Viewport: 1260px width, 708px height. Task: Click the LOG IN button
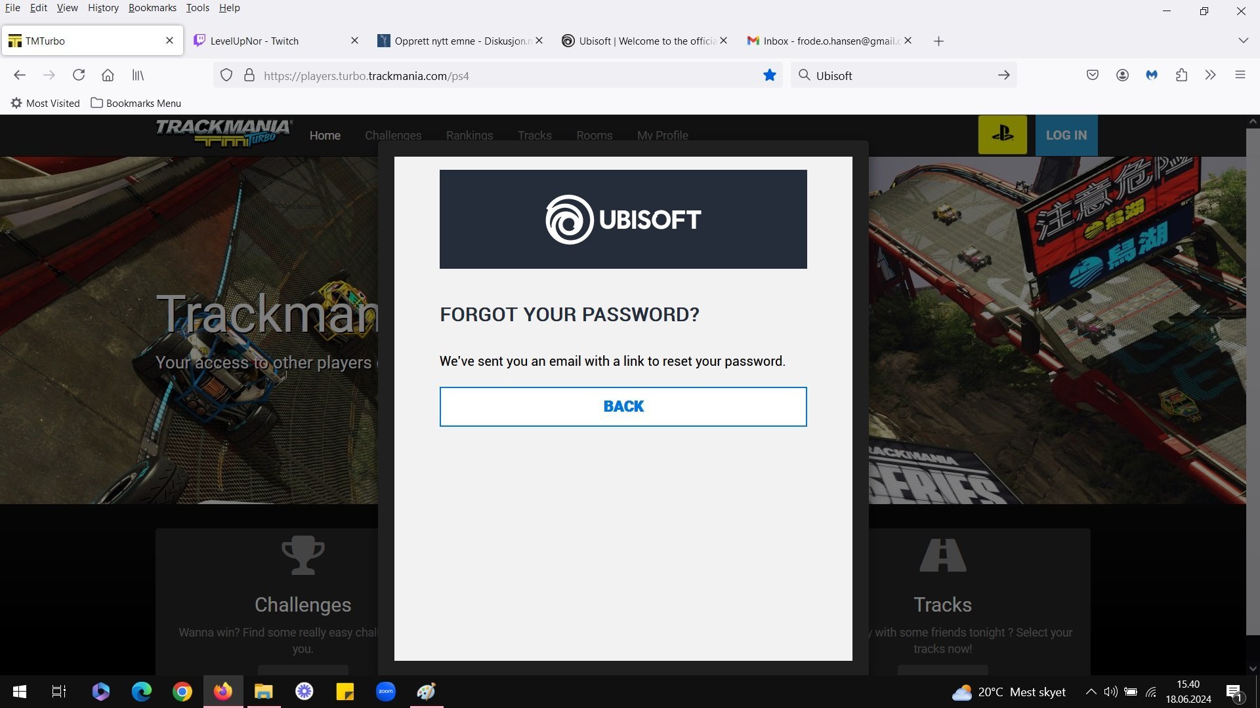click(1066, 135)
